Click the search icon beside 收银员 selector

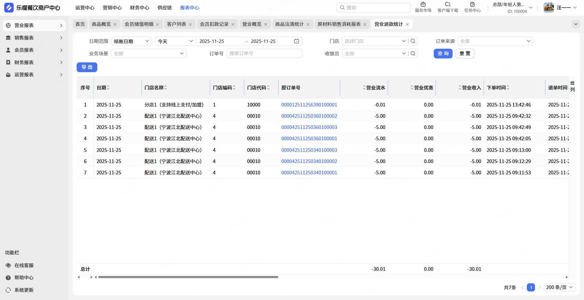(413, 54)
